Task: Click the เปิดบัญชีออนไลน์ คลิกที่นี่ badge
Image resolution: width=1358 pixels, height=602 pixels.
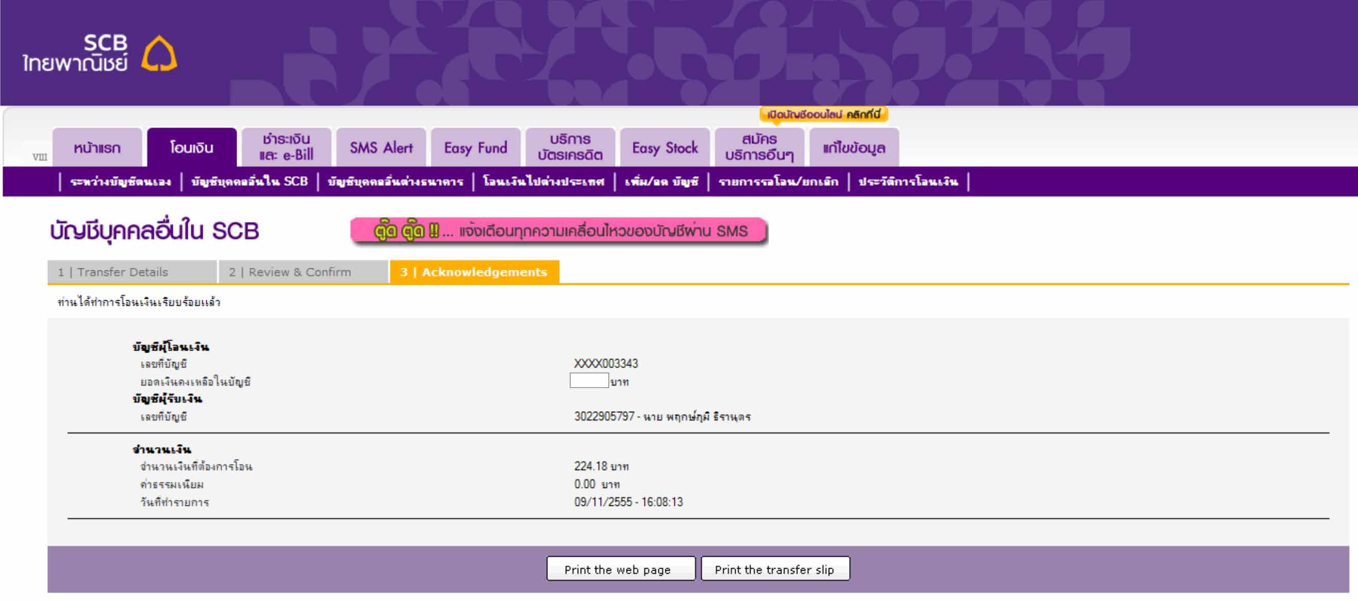Action: [824, 114]
